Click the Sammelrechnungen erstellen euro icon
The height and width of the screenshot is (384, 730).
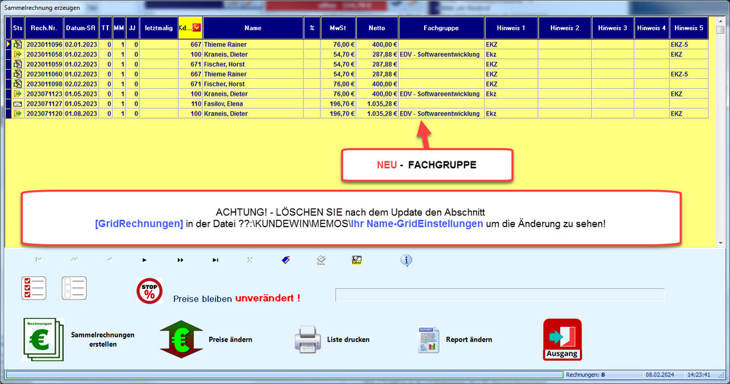point(43,339)
